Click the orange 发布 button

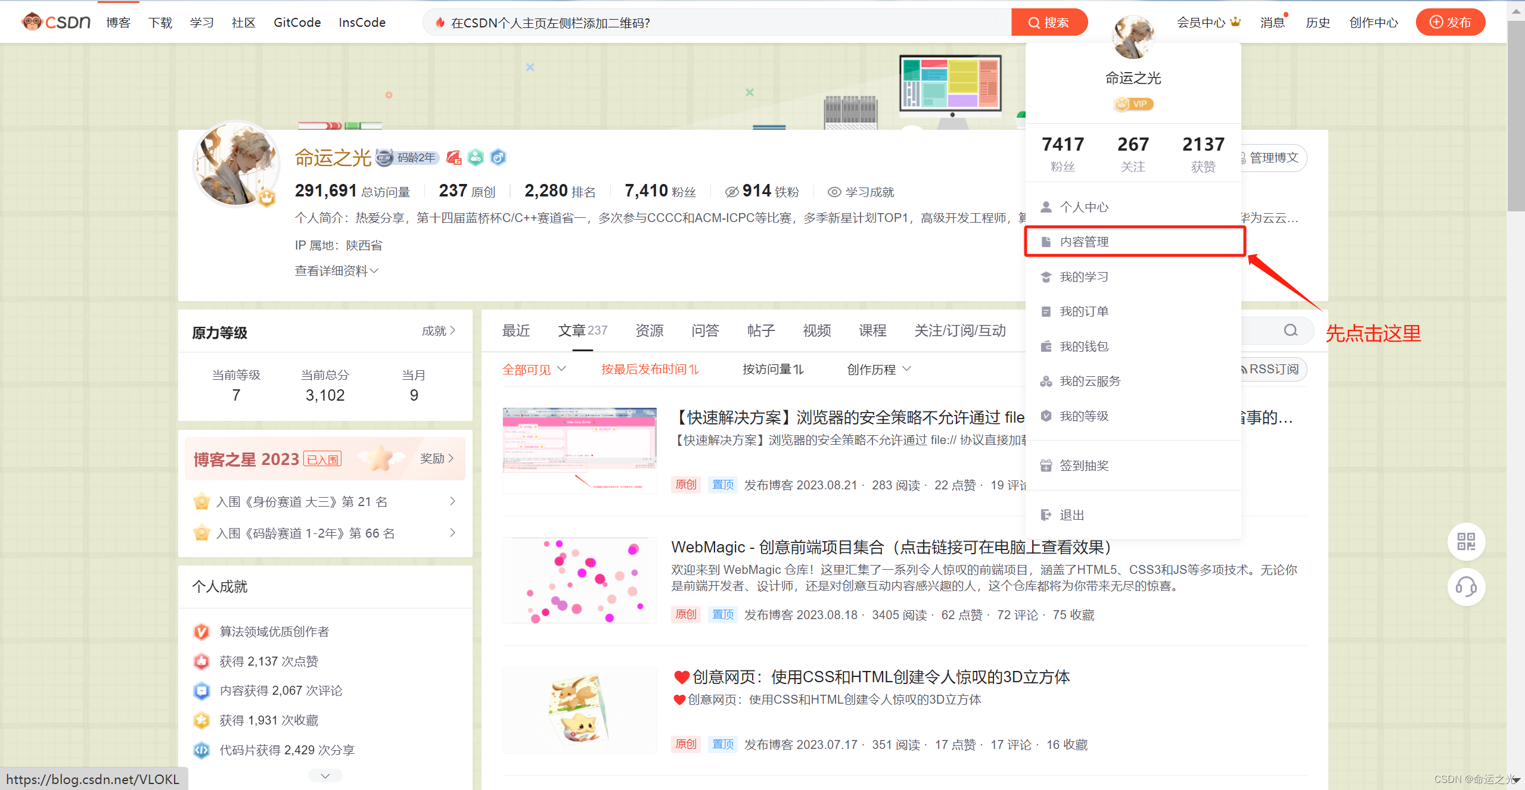(x=1450, y=23)
